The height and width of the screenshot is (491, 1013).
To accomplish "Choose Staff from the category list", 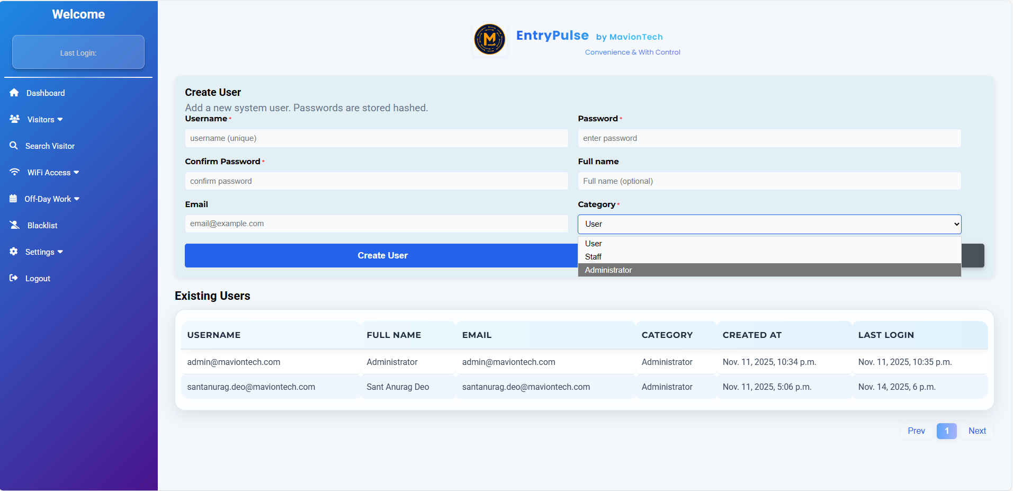I will (x=593, y=257).
